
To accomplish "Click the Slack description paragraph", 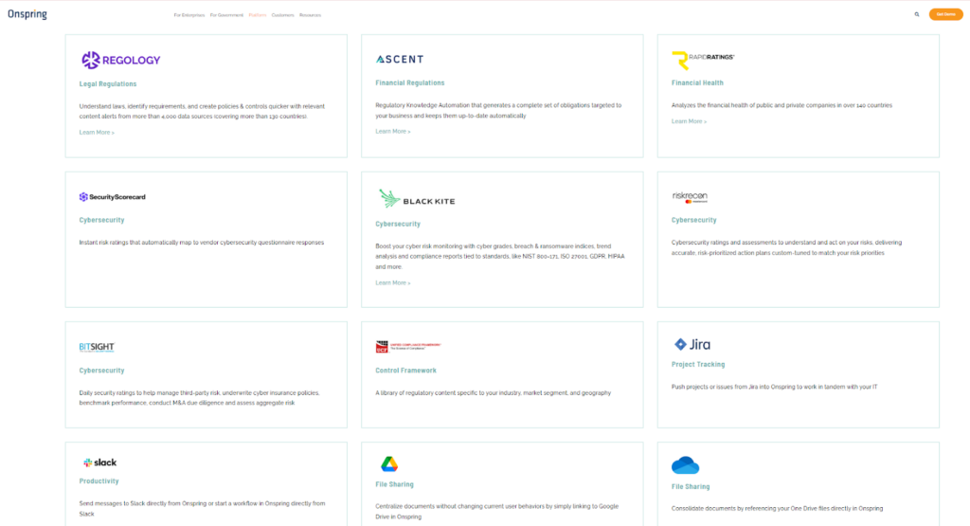I will [x=202, y=509].
